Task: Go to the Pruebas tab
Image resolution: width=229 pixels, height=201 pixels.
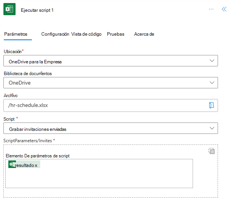Action: tap(116, 34)
